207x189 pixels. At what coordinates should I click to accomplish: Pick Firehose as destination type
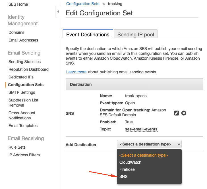pos(127,169)
